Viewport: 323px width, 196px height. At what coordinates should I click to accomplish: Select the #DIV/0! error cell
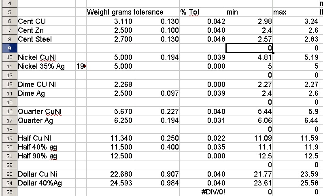pos(202,192)
